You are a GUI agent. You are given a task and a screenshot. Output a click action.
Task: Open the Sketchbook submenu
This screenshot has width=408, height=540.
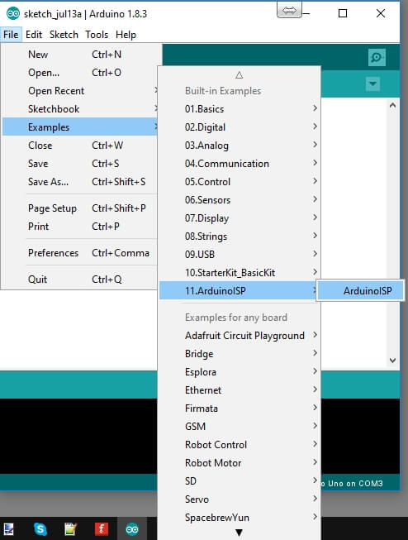point(80,109)
